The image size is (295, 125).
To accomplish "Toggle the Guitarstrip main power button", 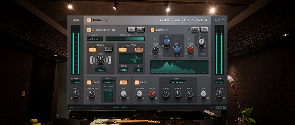I will click(89, 20).
